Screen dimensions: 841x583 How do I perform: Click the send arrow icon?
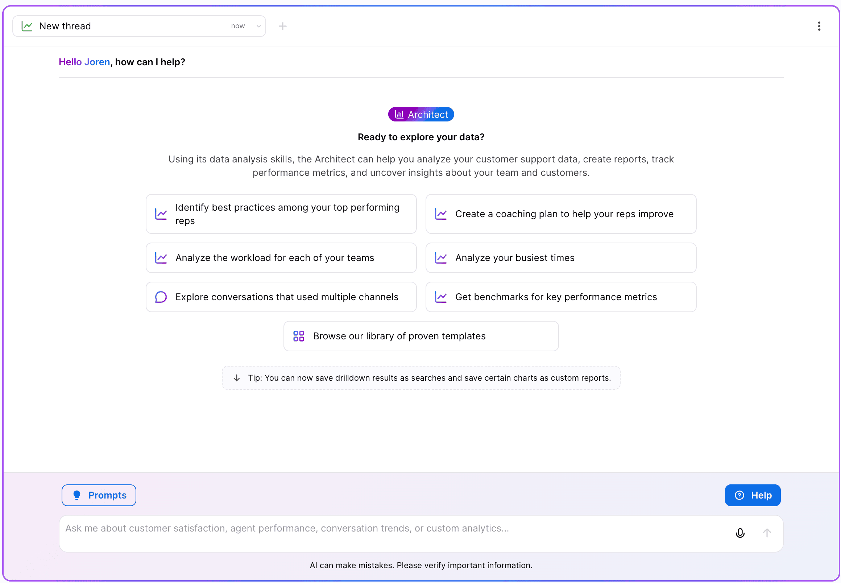(x=766, y=533)
